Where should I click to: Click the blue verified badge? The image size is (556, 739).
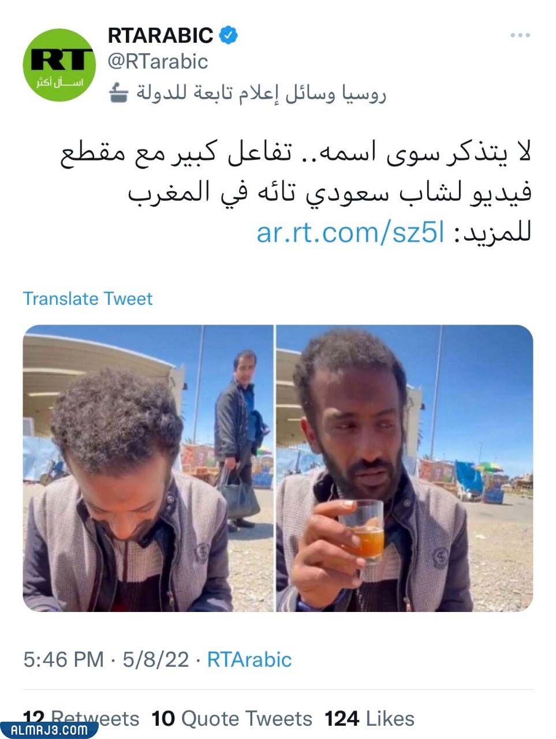pos(229,35)
